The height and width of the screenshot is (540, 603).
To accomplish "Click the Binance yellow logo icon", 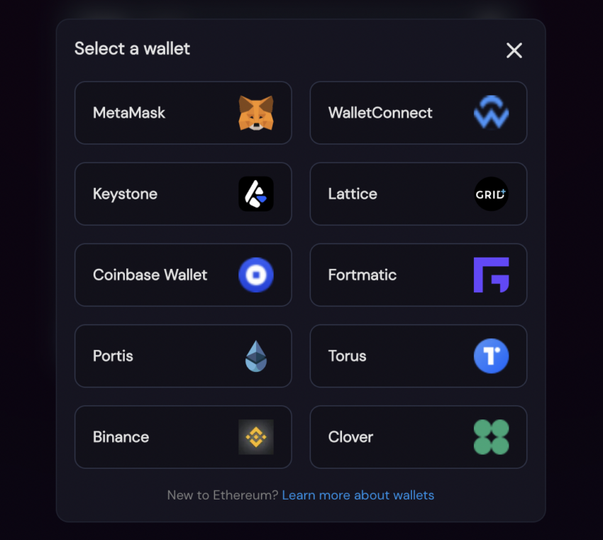I will 256,437.
